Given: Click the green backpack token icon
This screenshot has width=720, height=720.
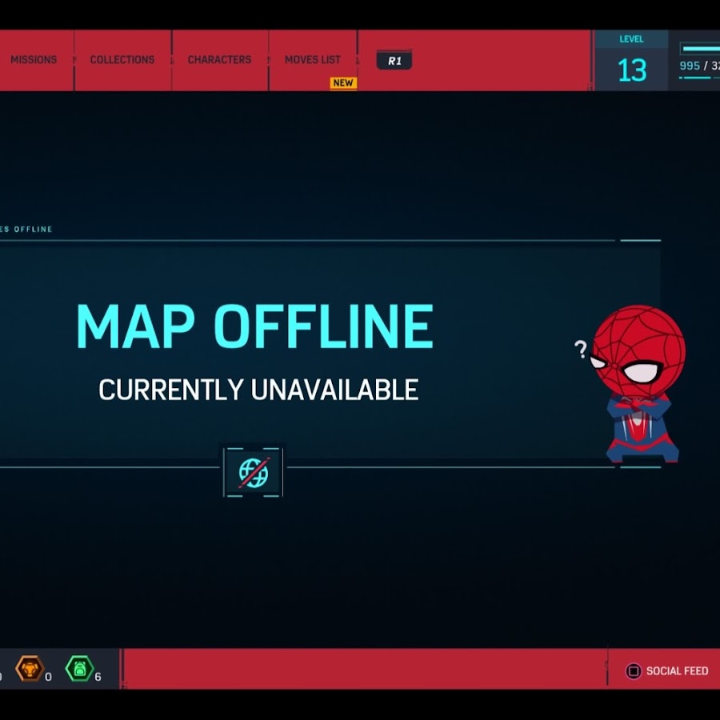Looking at the screenshot, I should 80,669.
